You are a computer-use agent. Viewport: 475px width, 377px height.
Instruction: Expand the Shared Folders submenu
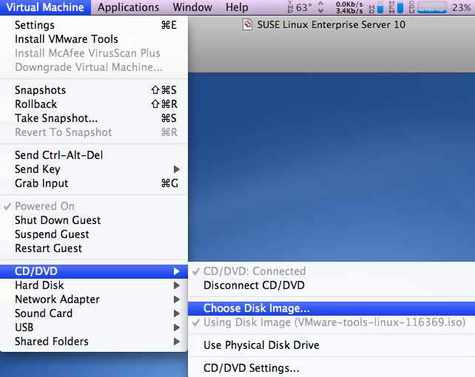point(94,342)
